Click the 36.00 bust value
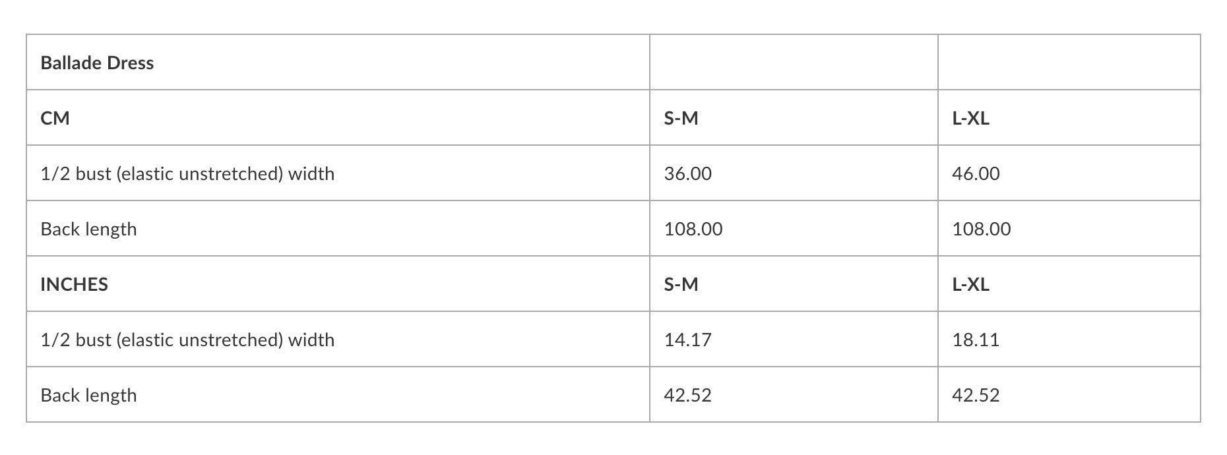1227x455 pixels. coord(688,173)
